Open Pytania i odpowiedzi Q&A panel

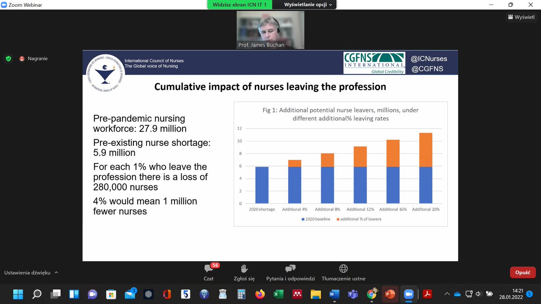coord(290,272)
